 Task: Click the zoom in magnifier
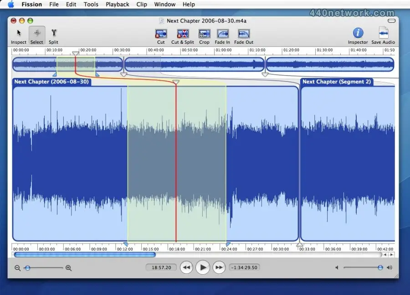coord(68,268)
